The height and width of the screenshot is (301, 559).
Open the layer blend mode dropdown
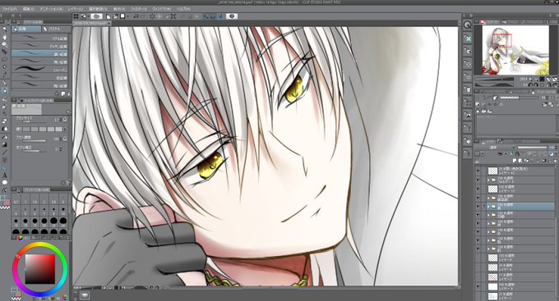495,148
